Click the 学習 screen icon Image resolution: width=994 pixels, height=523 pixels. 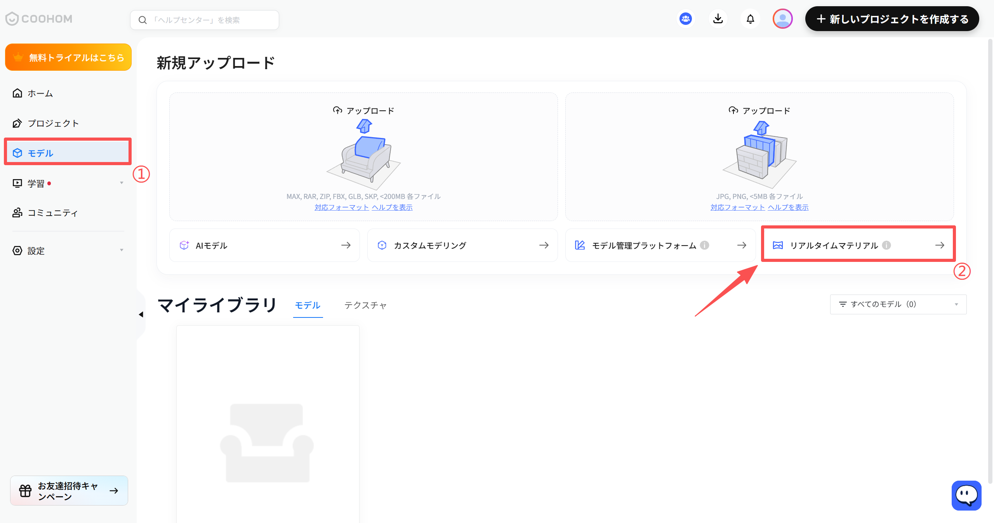(x=17, y=183)
